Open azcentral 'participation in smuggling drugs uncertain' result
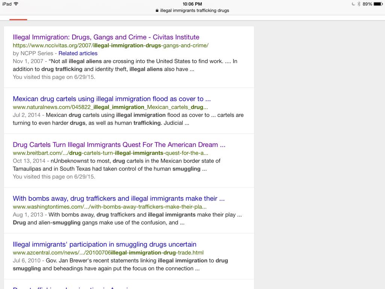This screenshot has height=289, width=385. (105, 244)
